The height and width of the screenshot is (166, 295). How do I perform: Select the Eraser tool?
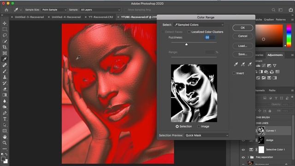(x=5, y=89)
